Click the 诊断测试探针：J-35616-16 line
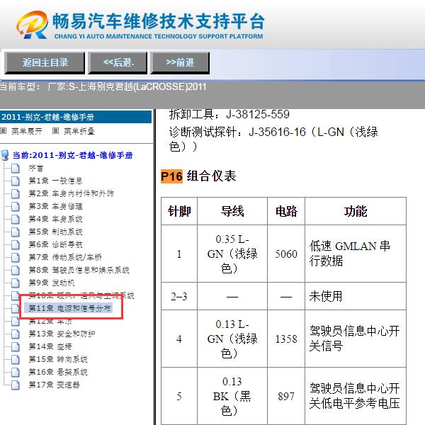 pos(273,139)
